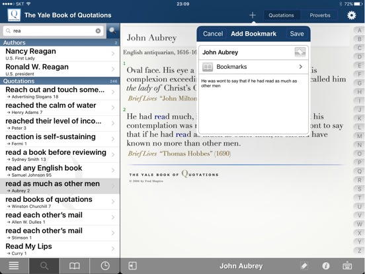365x274 pixels.
Task: Expand chevron on 'read books of quotations' row
Action: click(113, 202)
